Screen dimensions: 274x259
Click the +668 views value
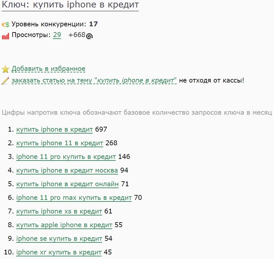tap(77, 35)
